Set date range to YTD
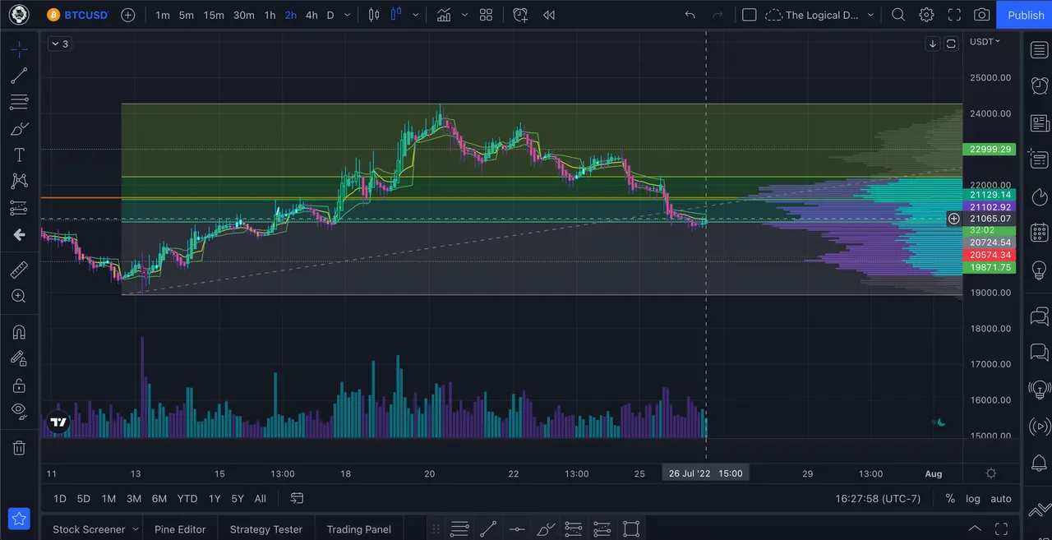 click(187, 498)
